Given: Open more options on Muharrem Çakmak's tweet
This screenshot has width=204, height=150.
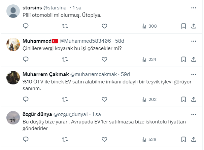Looking at the screenshot, I should 194,74.
